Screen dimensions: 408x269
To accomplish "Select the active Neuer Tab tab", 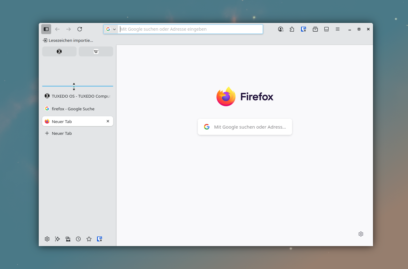I will tap(78, 121).
